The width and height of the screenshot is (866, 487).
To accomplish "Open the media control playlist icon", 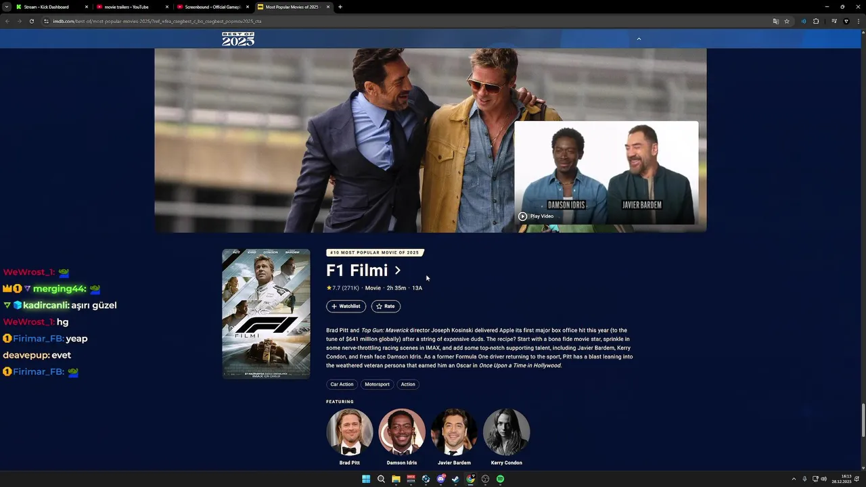I will tap(834, 21).
